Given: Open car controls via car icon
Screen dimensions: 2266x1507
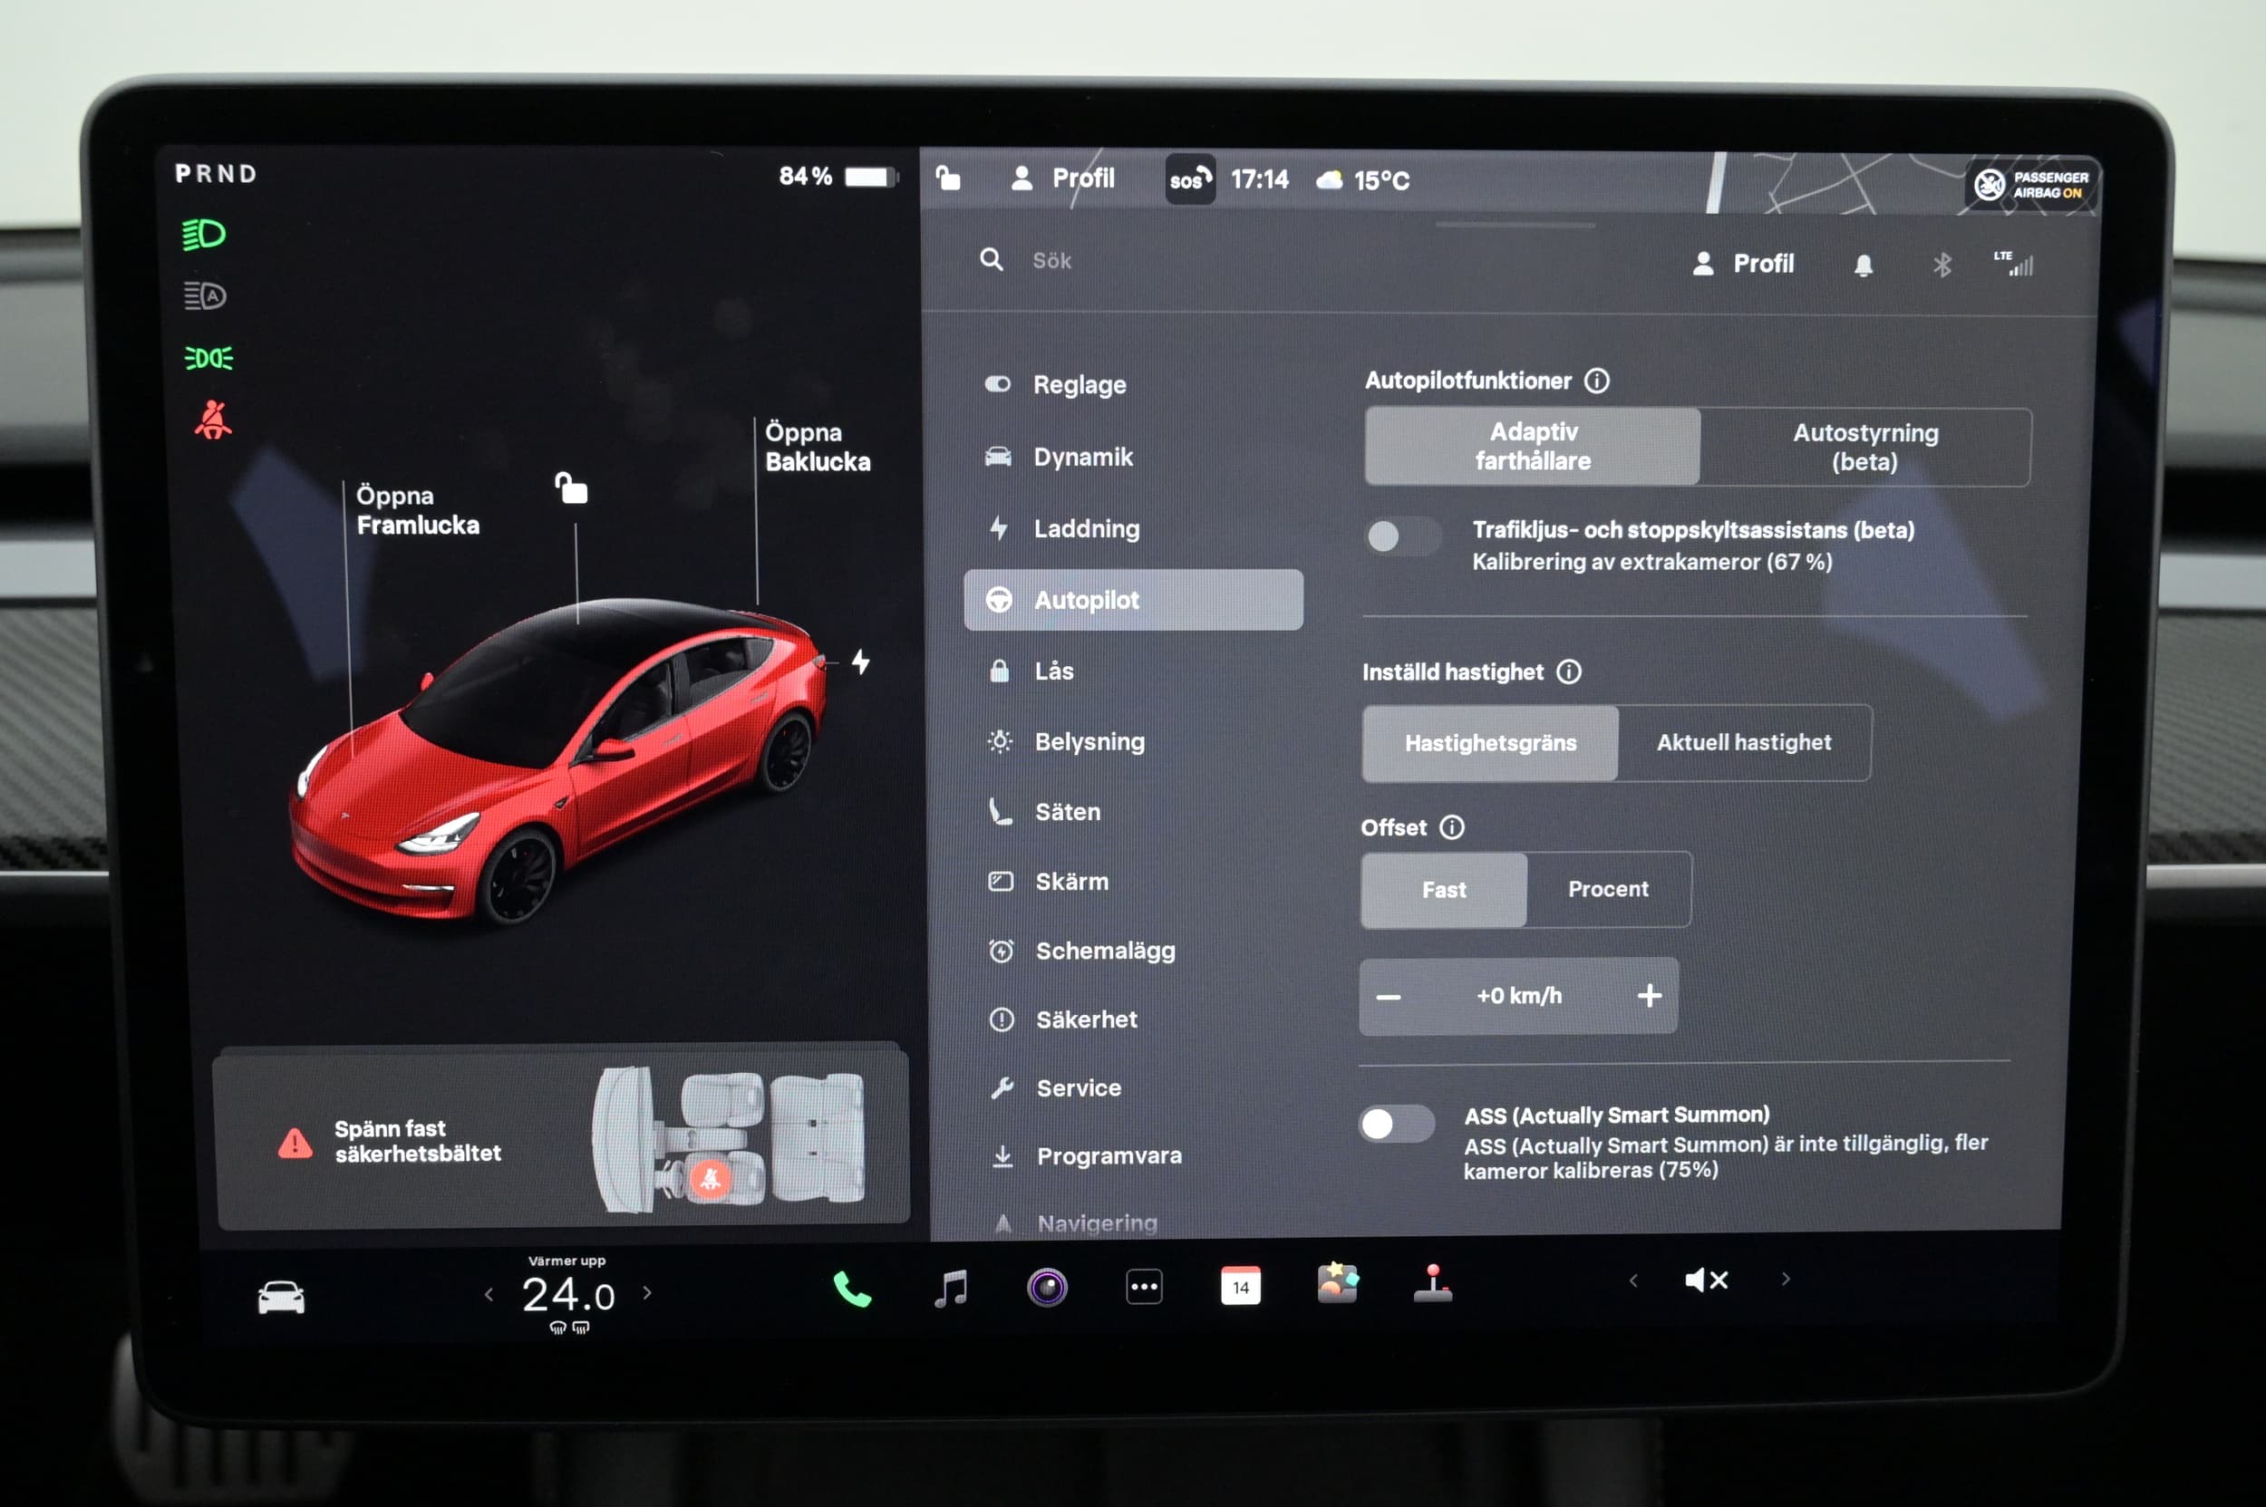Looking at the screenshot, I should pyautogui.click(x=281, y=1297).
